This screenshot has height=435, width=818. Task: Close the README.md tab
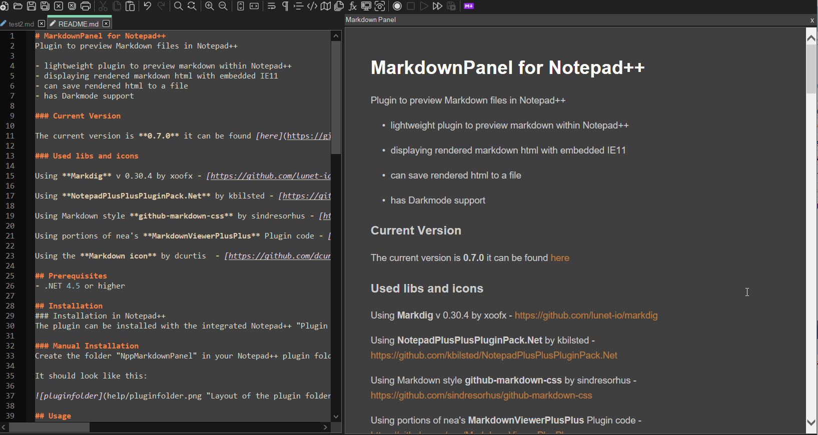[x=106, y=23]
